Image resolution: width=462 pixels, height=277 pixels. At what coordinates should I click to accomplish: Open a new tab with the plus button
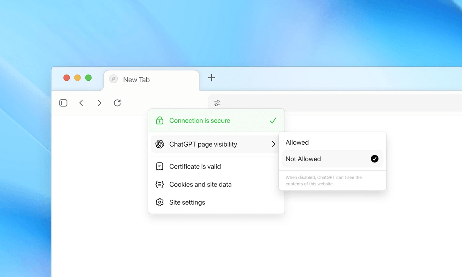click(x=211, y=78)
